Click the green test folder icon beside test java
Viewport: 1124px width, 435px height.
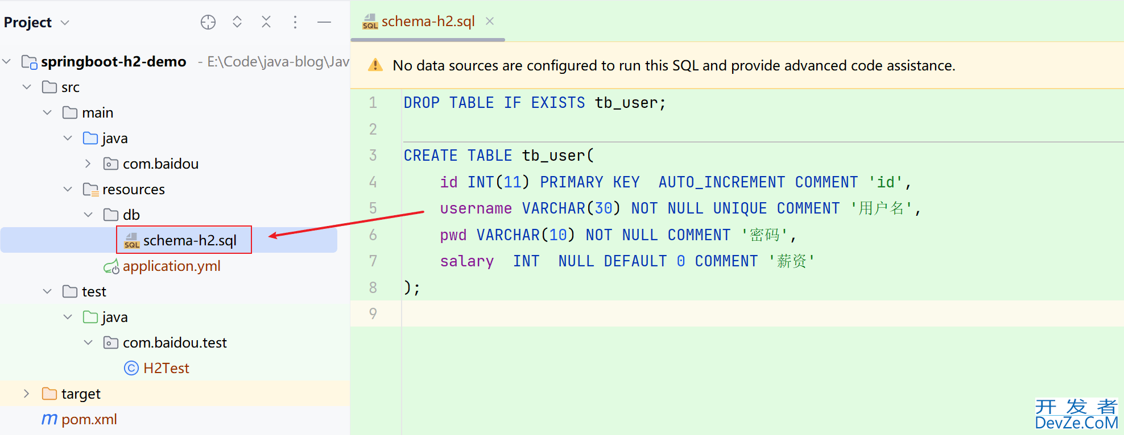[90, 317]
